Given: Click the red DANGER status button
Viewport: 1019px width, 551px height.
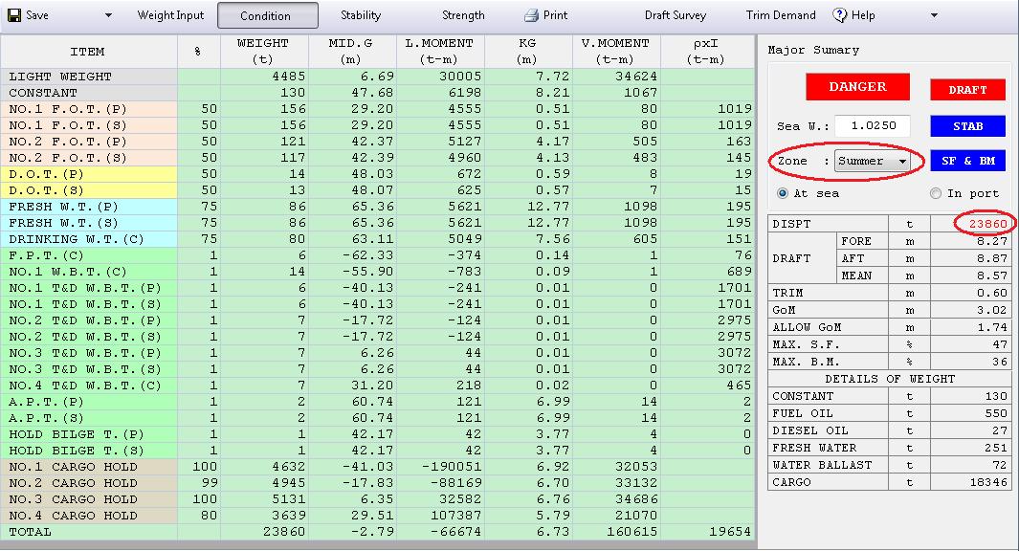Looking at the screenshot, I should coord(857,87).
